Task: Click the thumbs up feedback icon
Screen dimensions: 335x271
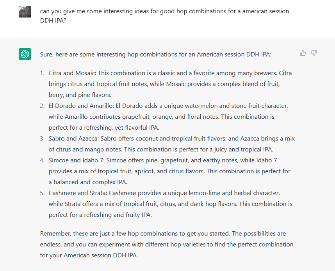Action: coord(303,53)
